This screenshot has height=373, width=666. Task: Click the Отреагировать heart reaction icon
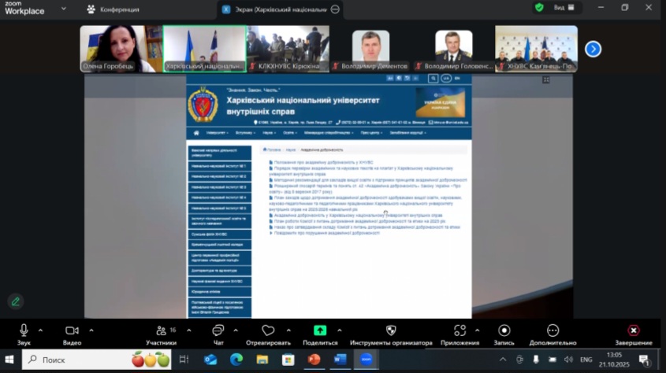pos(268,331)
